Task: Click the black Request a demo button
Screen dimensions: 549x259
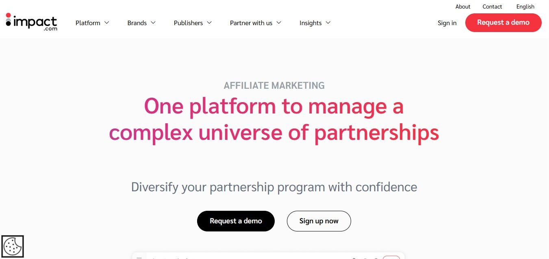Action: [236, 221]
